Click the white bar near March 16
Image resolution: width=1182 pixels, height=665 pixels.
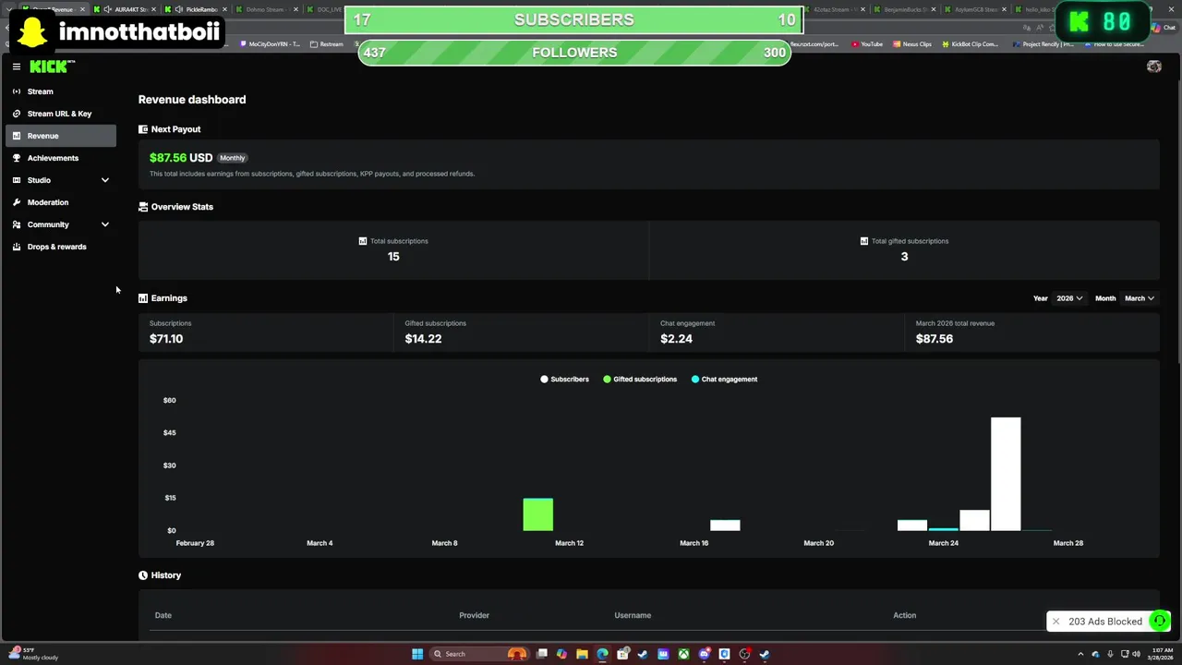[725, 526]
